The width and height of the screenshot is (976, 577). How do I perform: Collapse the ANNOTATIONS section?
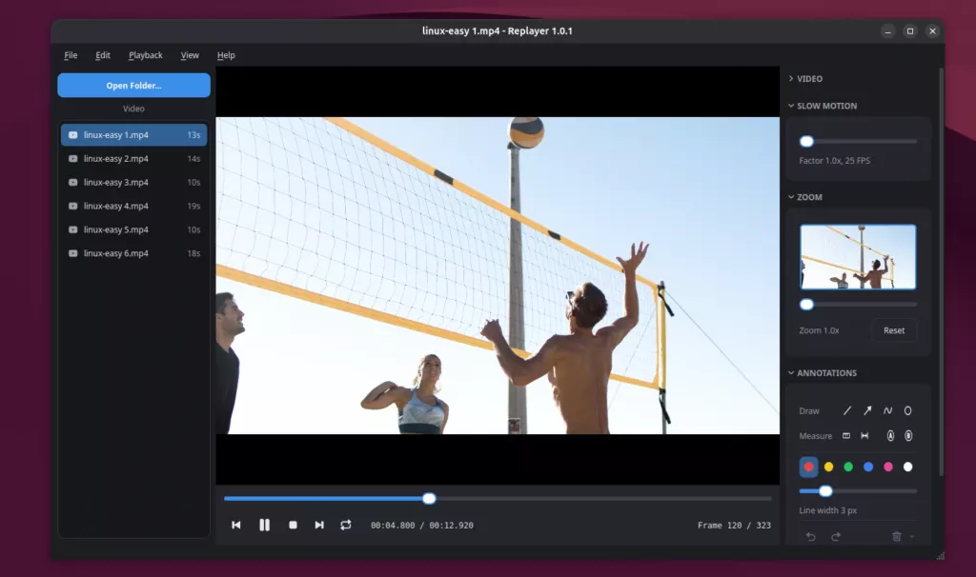[823, 373]
